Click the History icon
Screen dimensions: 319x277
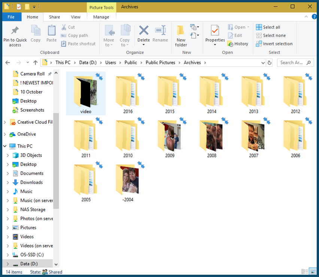tap(230, 44)
